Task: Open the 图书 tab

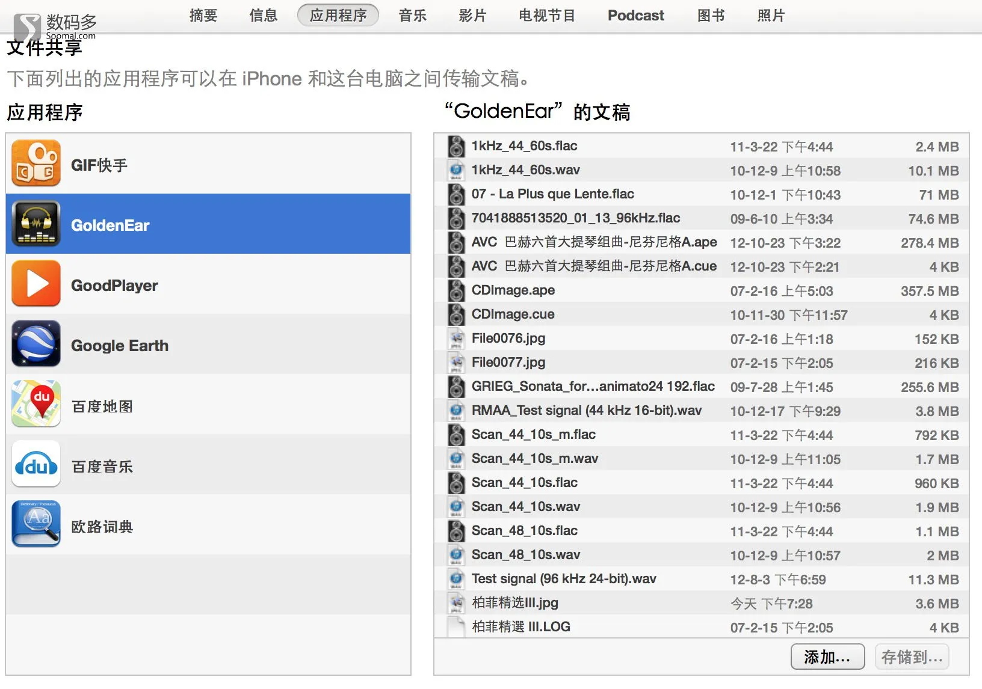Action: [x=711, y=15]
